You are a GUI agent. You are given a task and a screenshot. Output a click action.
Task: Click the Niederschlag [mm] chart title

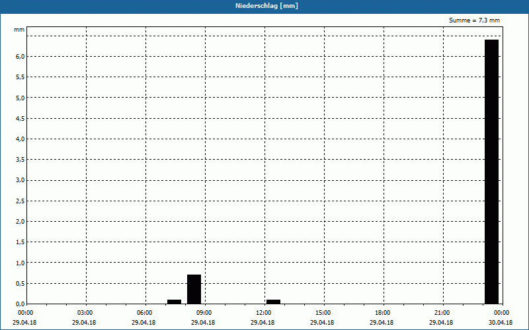tap(266, 6)
